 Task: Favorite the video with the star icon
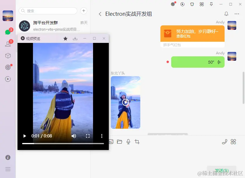(x=65, y=38)
